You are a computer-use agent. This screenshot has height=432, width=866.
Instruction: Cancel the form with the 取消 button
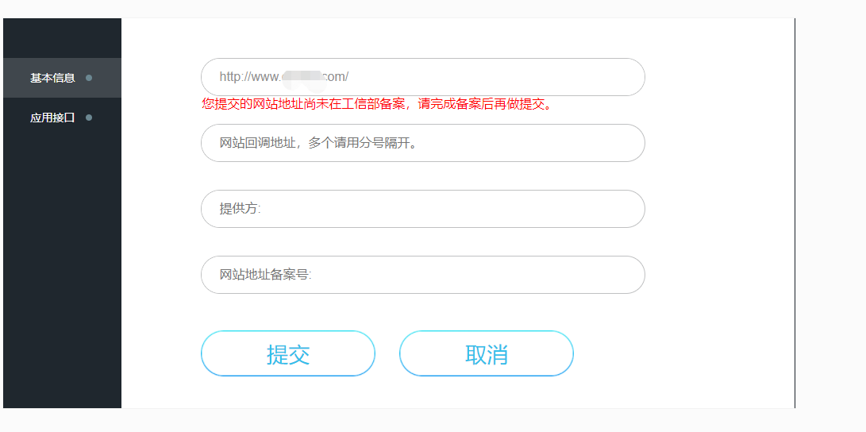coord(486,353)
